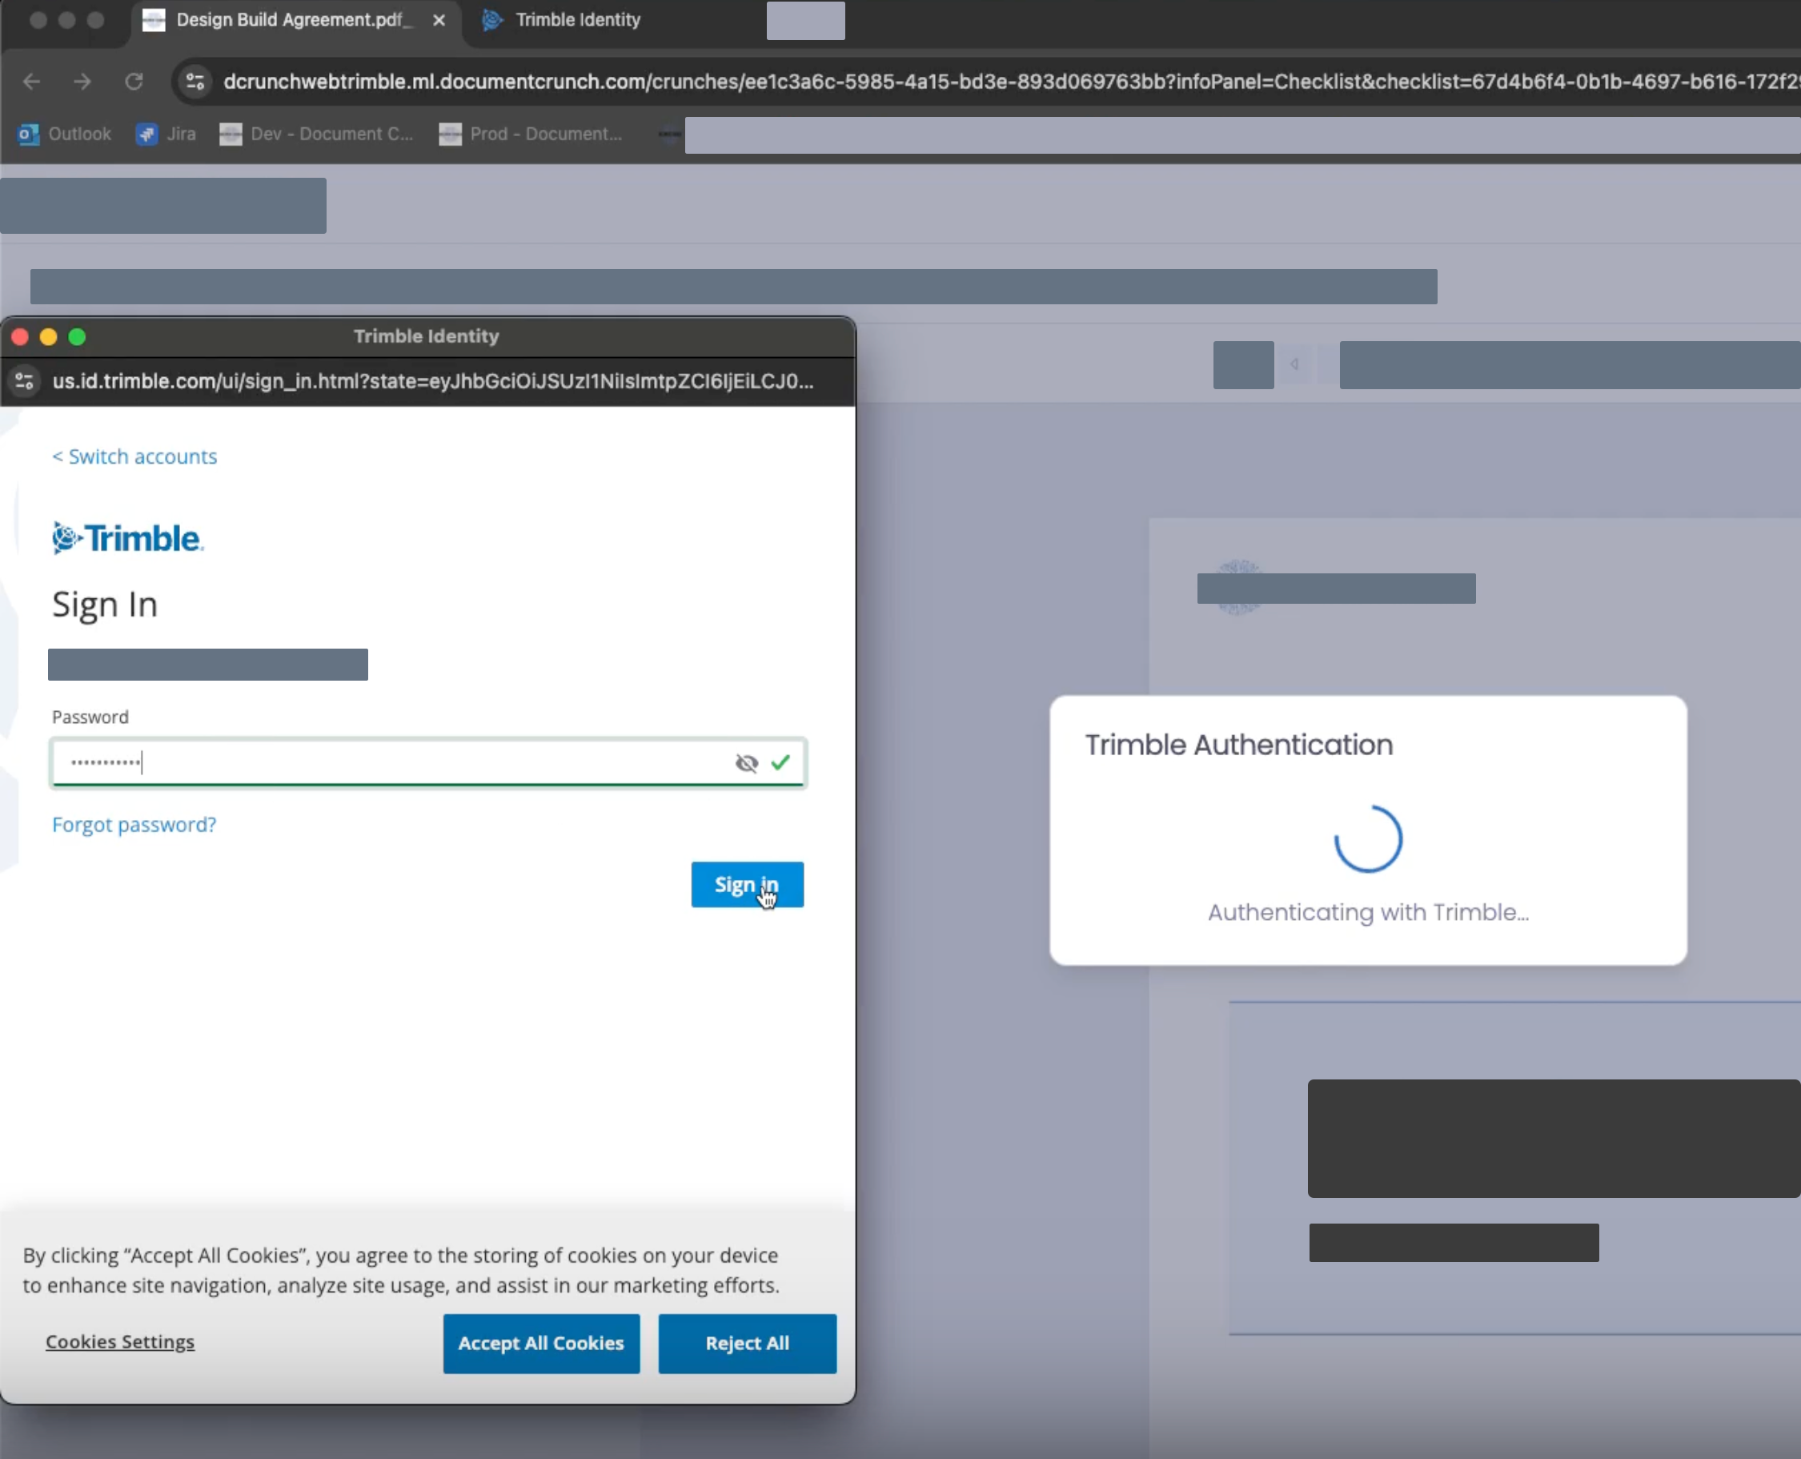Image resolution: width=1801 pixels, height=1459 pixels.
Task: Maximize the Trimble Identity popup window
Action: pos(78,337)
